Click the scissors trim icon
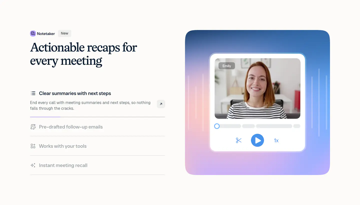Viewport: 360px width, 205px height. point(239,140)
